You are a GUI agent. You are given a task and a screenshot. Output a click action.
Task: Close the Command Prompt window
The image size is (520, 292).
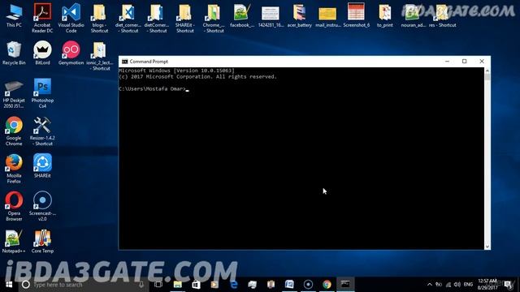[x=482, y=62]
